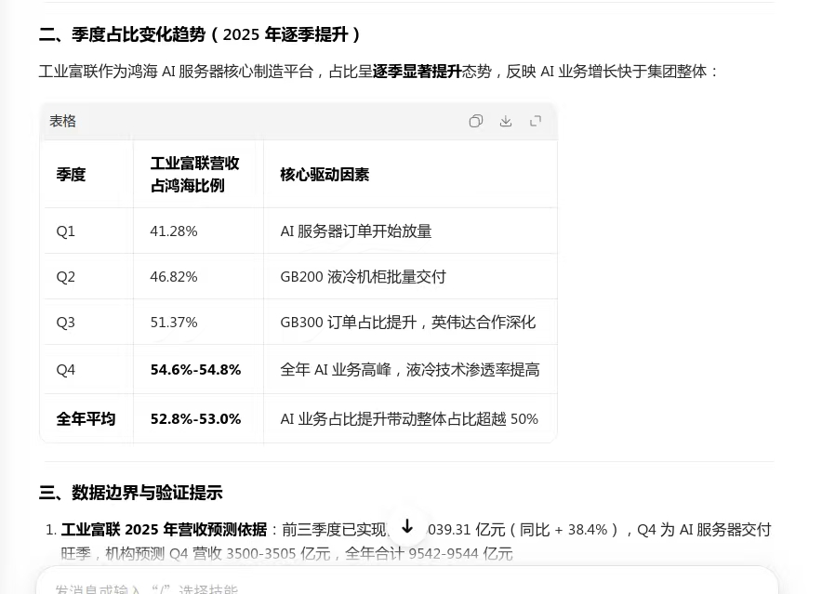Focus the message input box

pos(372,586)
